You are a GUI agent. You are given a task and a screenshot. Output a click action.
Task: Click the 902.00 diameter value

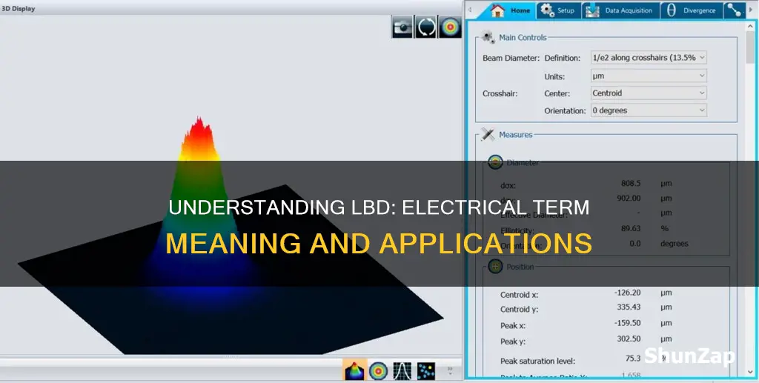[x=629, y=198]
